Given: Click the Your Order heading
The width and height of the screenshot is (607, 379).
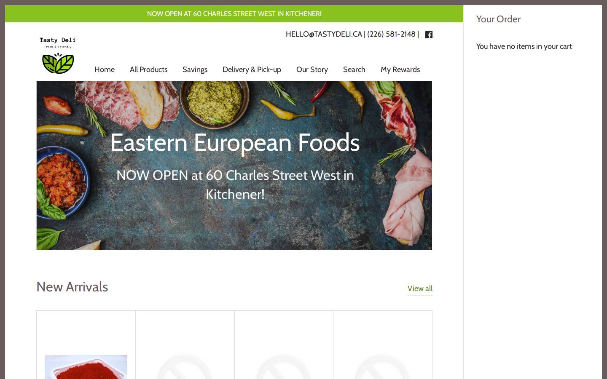Looking at the screenshot, I should (498, 19).
